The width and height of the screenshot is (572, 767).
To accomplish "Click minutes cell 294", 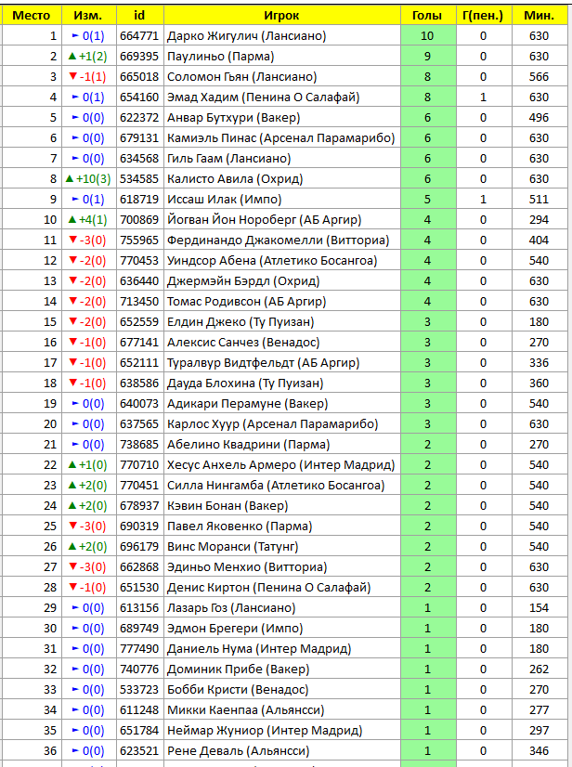I will click(539, 220).
